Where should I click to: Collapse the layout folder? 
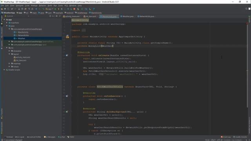pyautogui.click(x=9, y=54)
